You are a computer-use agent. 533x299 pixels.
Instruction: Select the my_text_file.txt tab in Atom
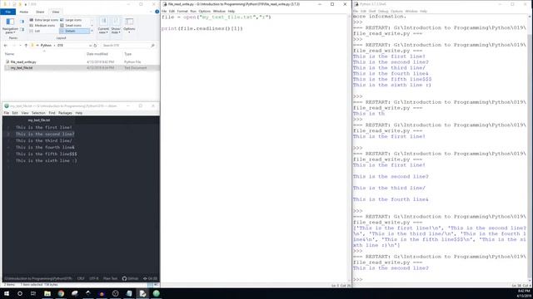pos(39,120)
